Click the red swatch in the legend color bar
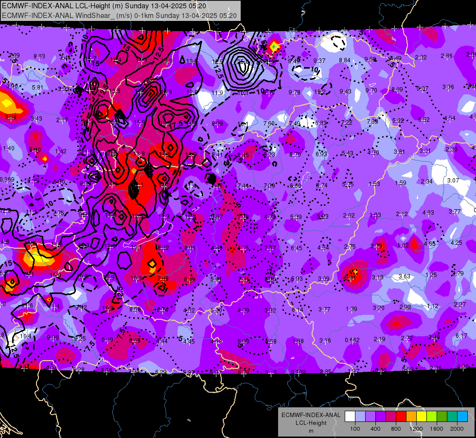The height and width of the screenshot is (438, 476). (401, 416)
